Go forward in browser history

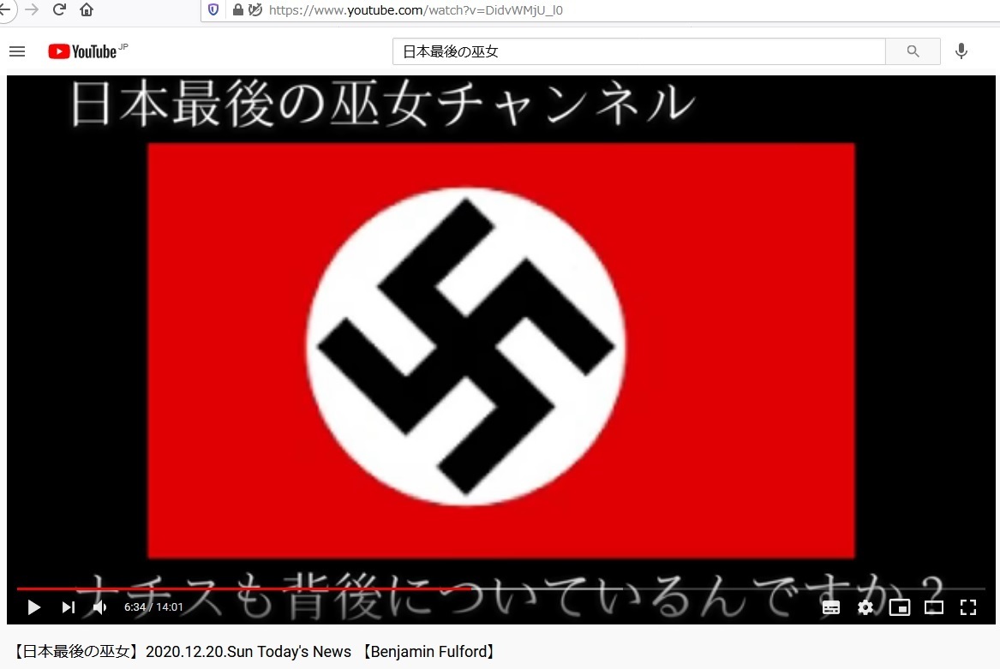tap(32, 9)
